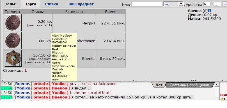Switch to the Чат tab

coord(159,85)
